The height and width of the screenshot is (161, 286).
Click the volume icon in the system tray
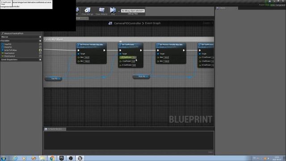pyautogui.click(x=268, y=158)
